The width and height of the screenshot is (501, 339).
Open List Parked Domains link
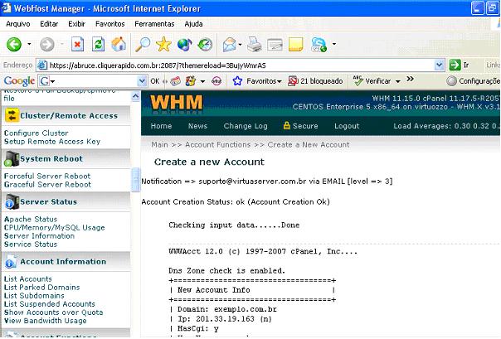click(x=41, y=287)
